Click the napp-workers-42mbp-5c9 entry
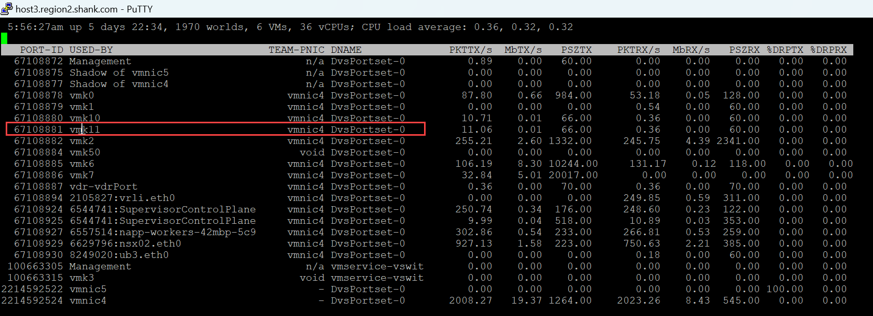 click(x=163, y=232)
